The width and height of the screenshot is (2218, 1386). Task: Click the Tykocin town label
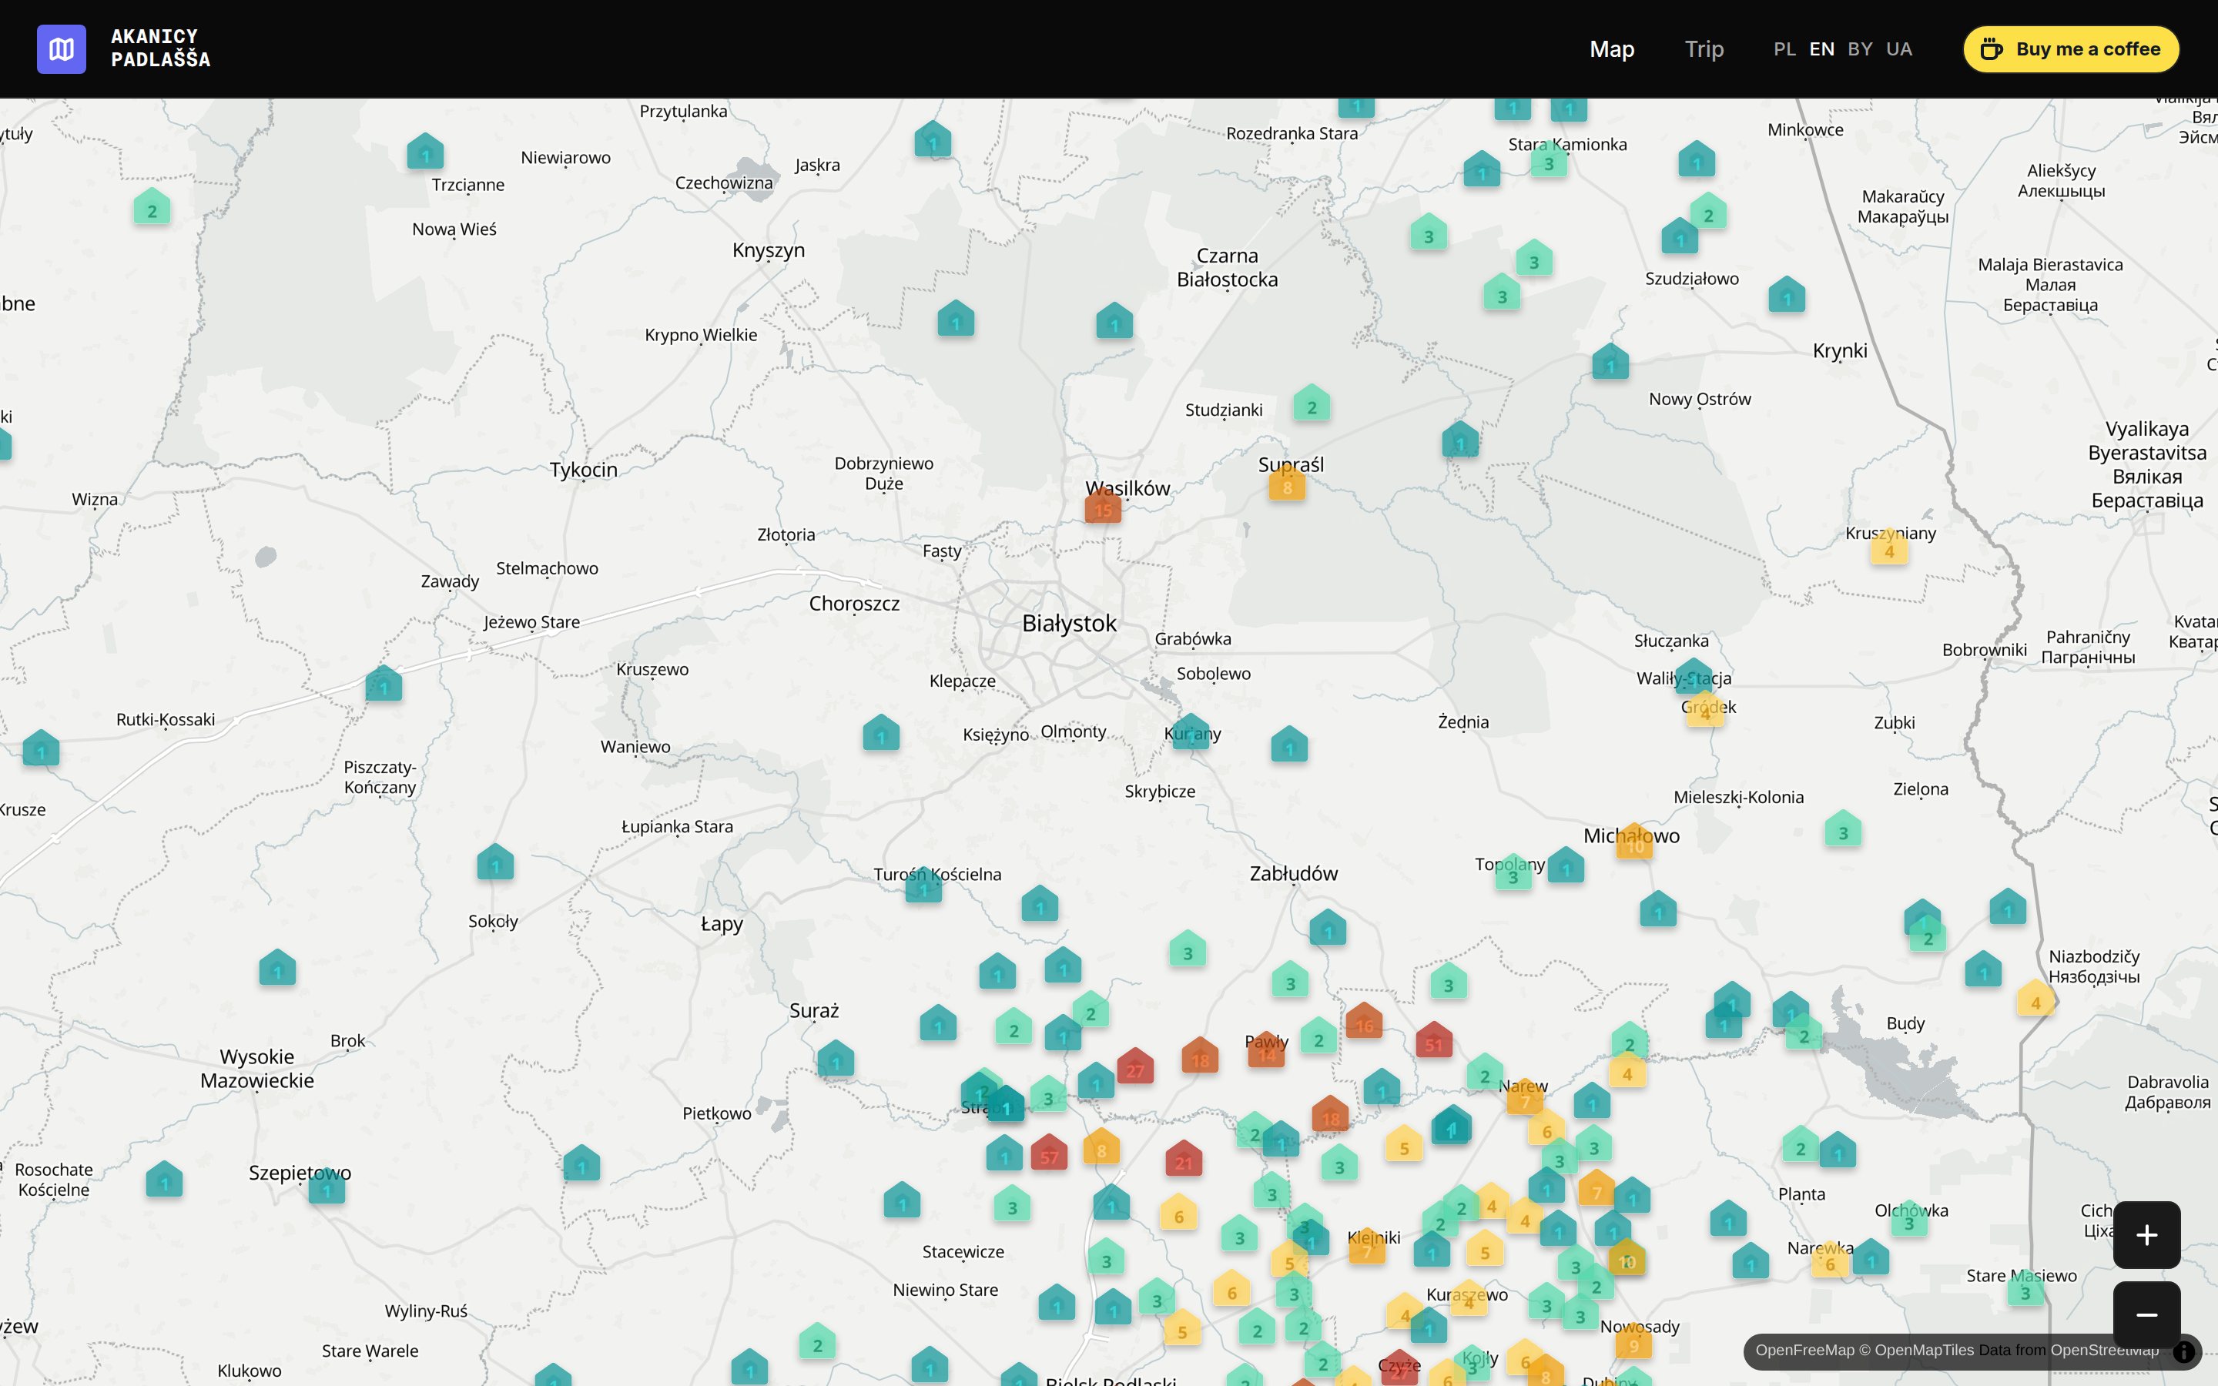point(583,470)
